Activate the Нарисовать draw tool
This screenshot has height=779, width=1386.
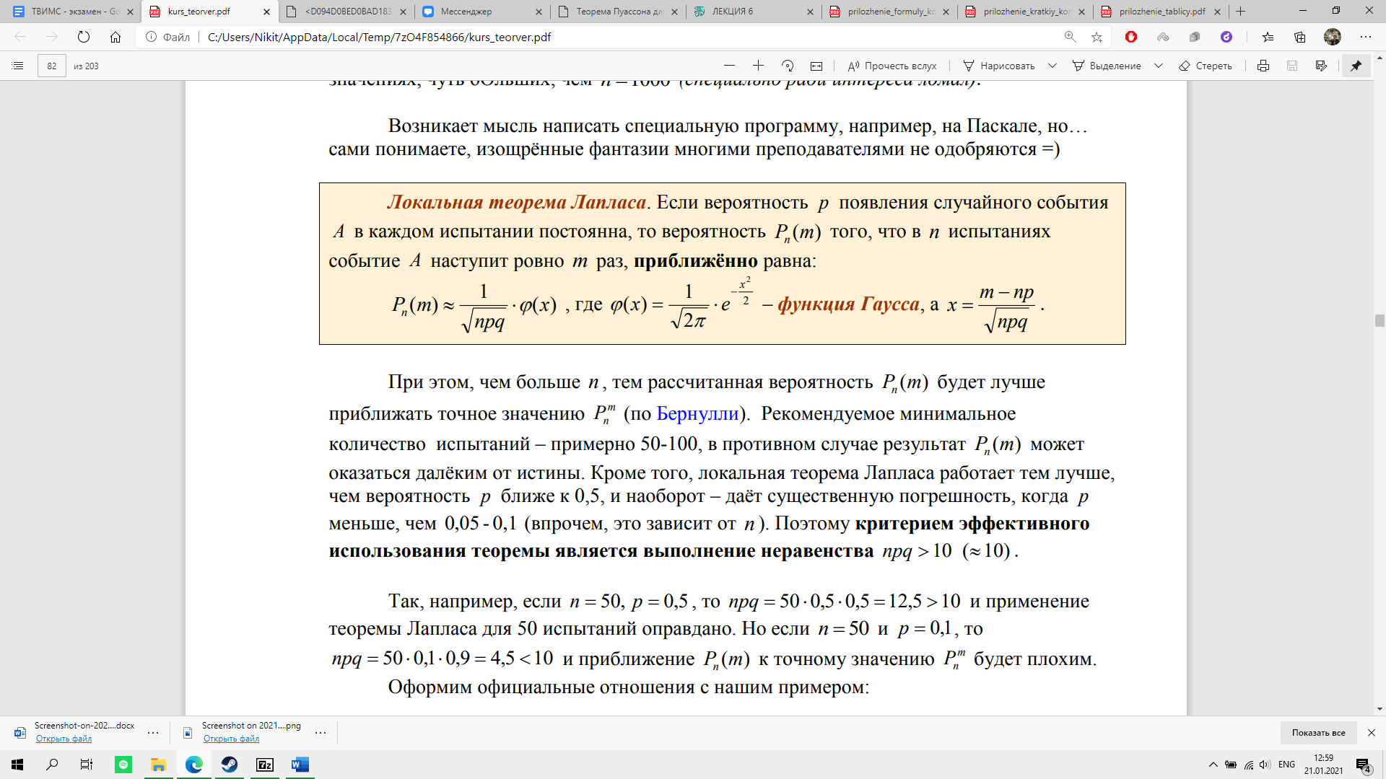[x=999, y=66]
